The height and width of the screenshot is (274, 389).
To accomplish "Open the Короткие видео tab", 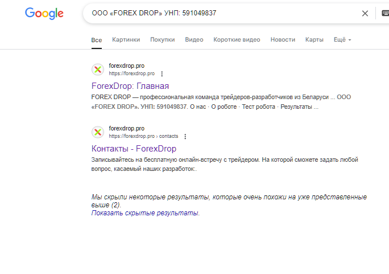I will click(x=237, y=40).
